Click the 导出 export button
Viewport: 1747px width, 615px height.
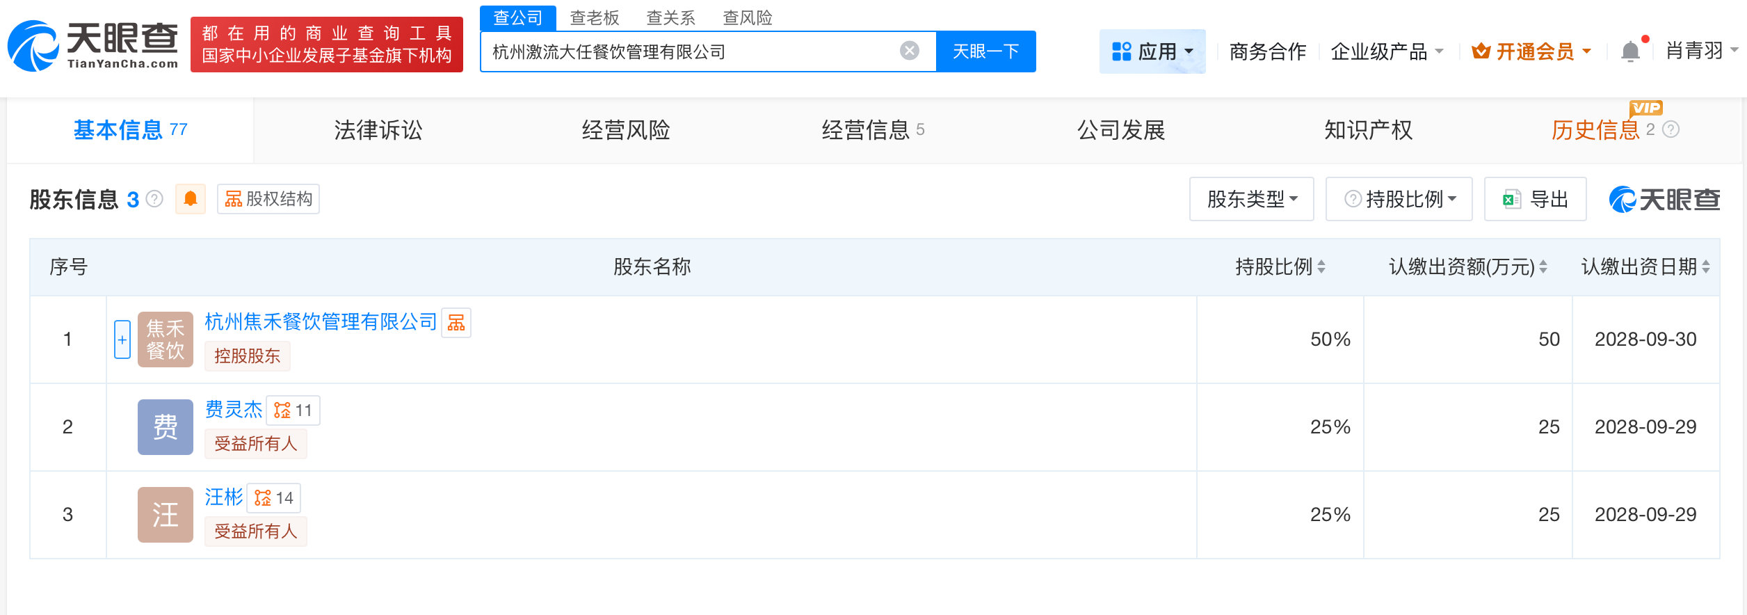1536,199
